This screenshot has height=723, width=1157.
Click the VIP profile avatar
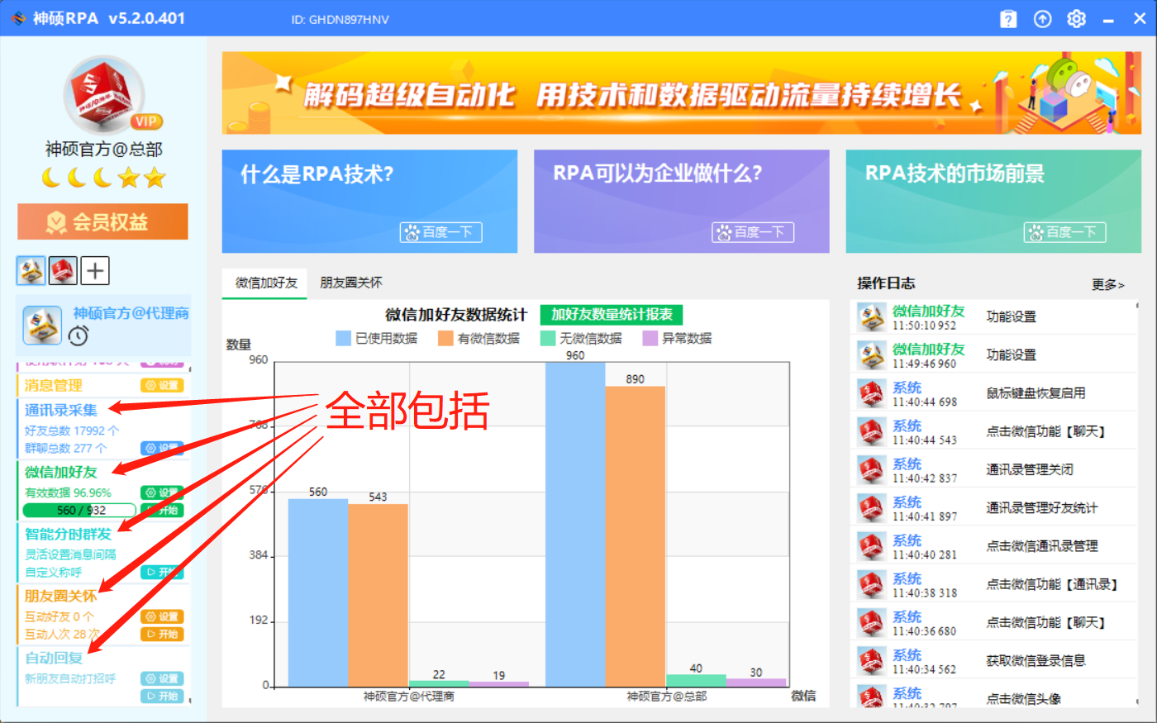point(105,95)
